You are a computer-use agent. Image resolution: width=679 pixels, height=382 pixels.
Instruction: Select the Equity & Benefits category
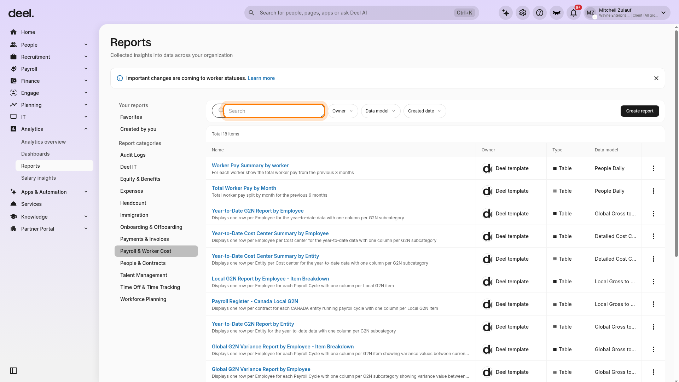[156, 179]
